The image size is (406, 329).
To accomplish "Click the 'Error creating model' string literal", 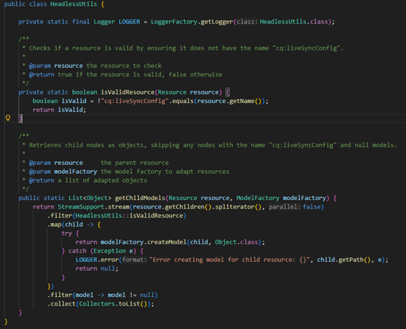I will (229, 260).
